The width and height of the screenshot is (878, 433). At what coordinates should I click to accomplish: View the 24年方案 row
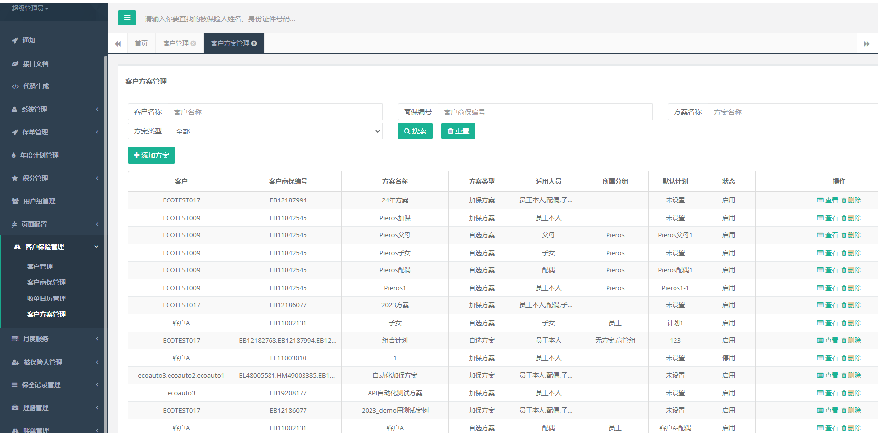827,200
